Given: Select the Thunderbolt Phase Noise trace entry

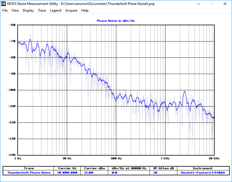Looking at the screenshot, I should coord(29,173).
